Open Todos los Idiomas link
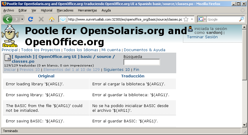Screen dimensions: 248x135 click(x=81, y=50)
